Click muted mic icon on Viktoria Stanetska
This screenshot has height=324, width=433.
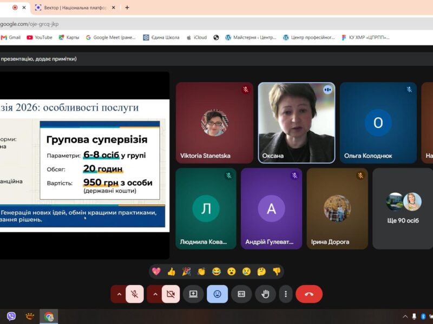click(x=246, y=90)
